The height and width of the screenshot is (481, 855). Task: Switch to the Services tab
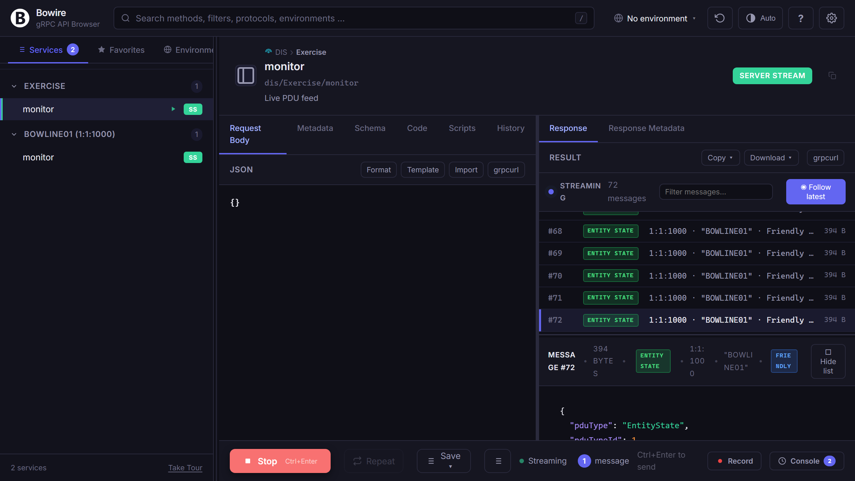coord(48,50)
